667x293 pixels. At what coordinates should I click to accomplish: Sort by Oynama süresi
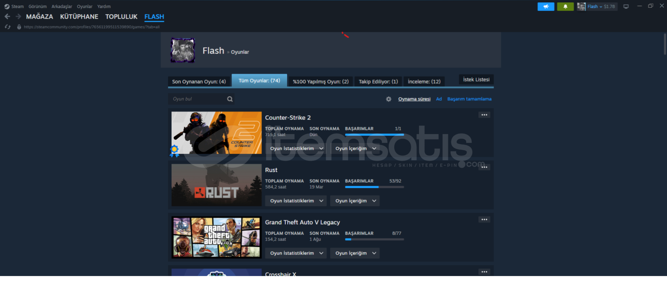pos(414,99)
